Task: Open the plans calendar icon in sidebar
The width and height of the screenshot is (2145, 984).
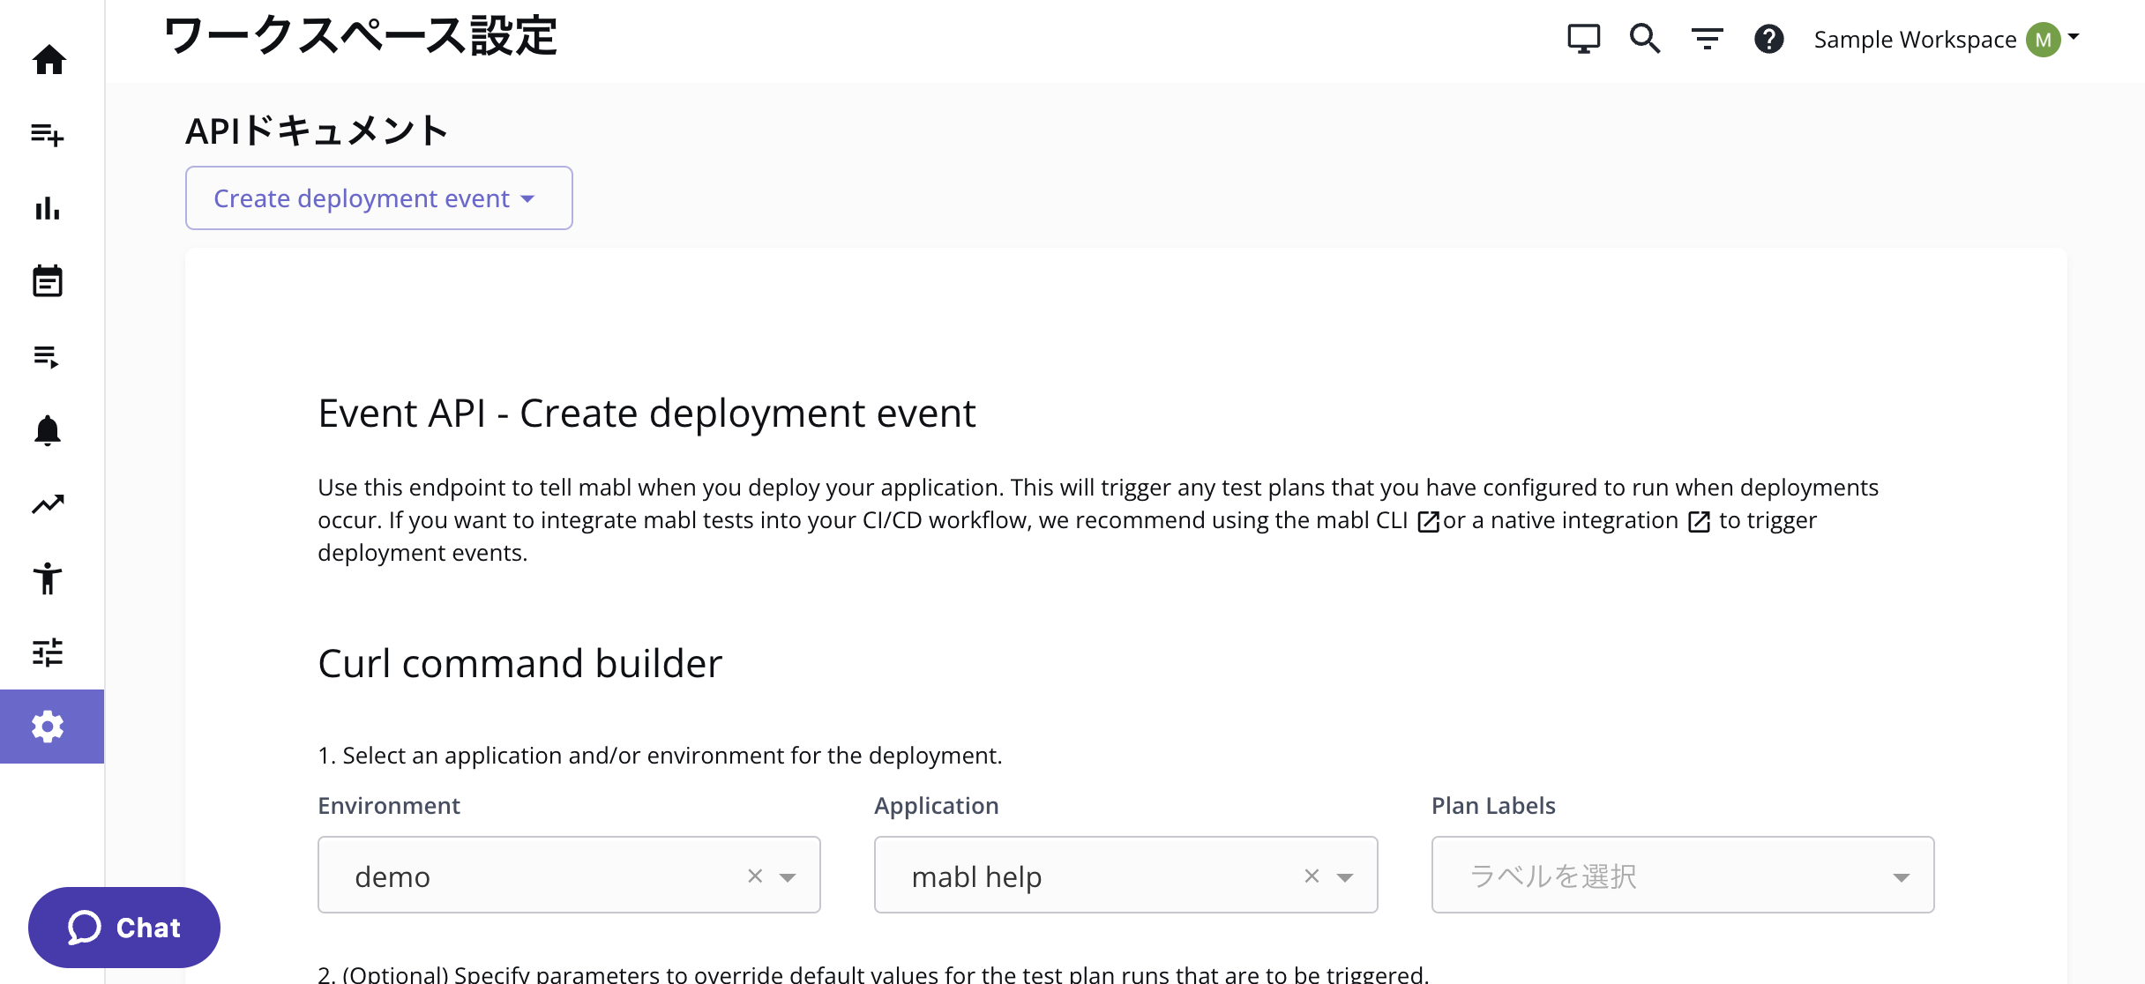Action: [x=48, y=282]
